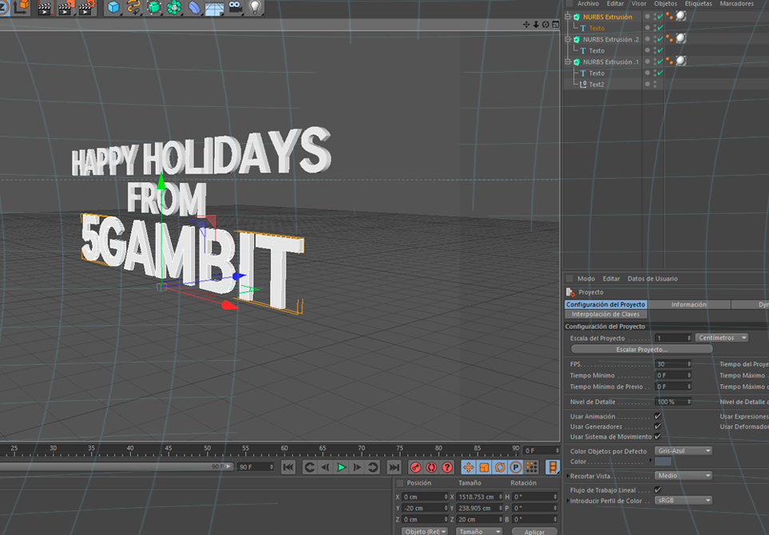
Task: Click the Aplicar button in coordinates panel
Action: [534, 531]
